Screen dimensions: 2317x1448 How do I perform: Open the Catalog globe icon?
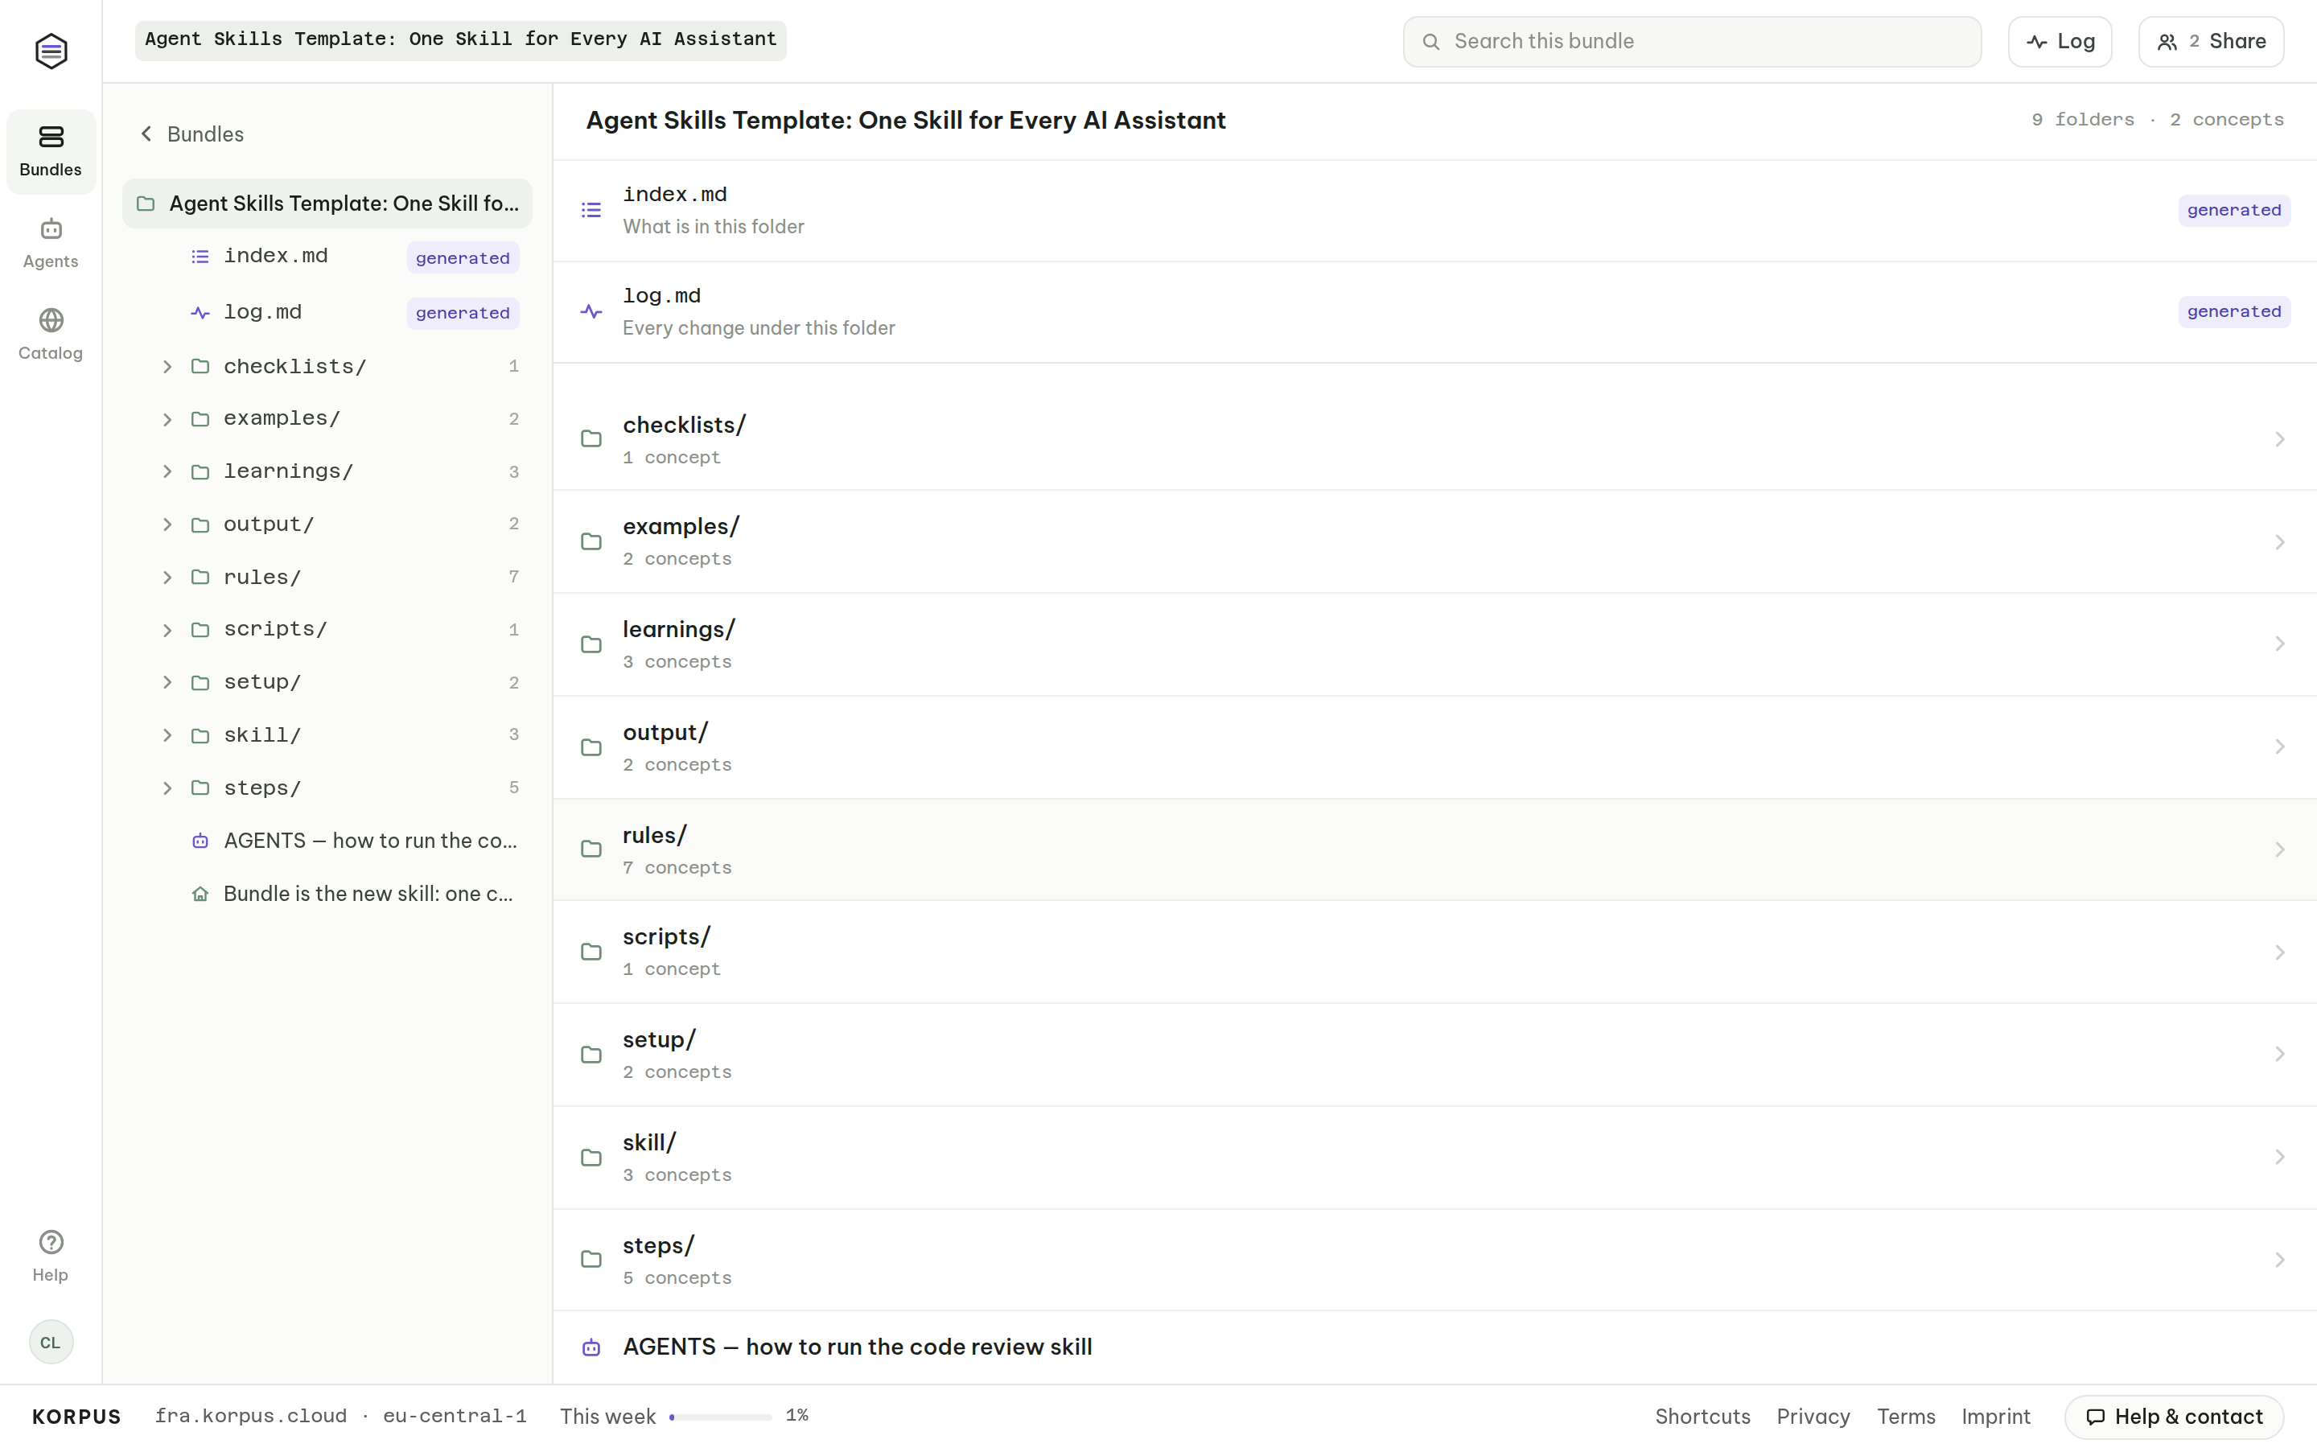point(51,320)
